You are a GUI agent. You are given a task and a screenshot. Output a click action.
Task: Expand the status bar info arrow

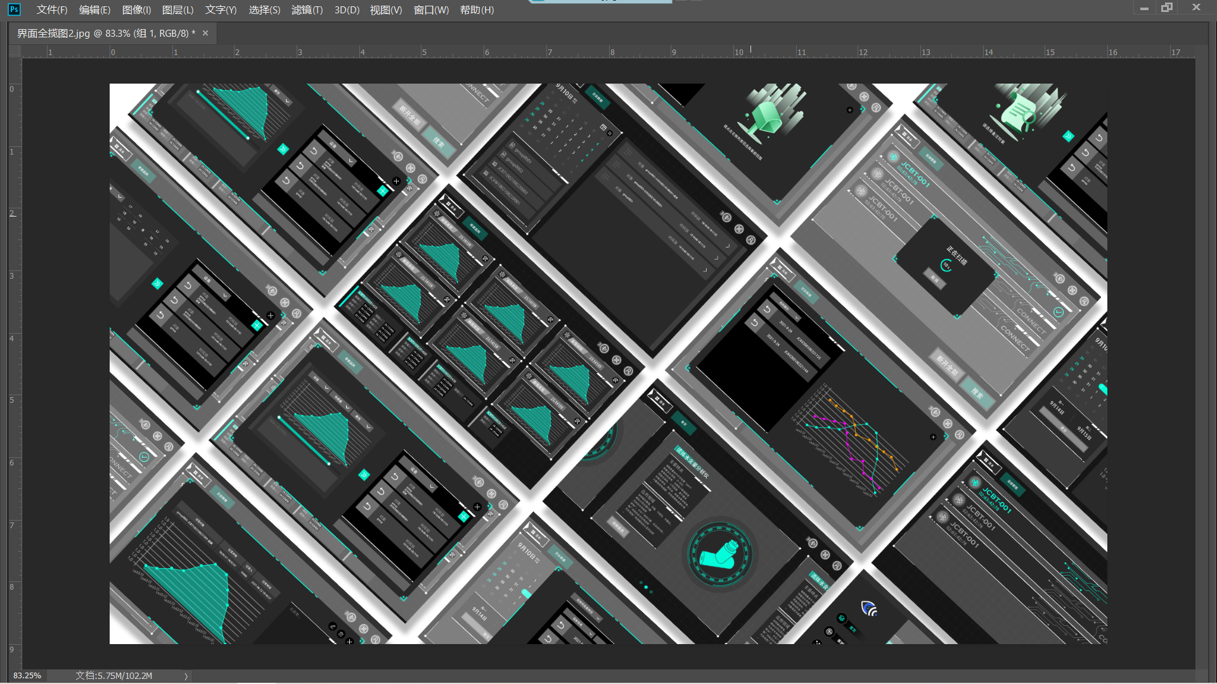pyautogui.click(x=186, y=676)
